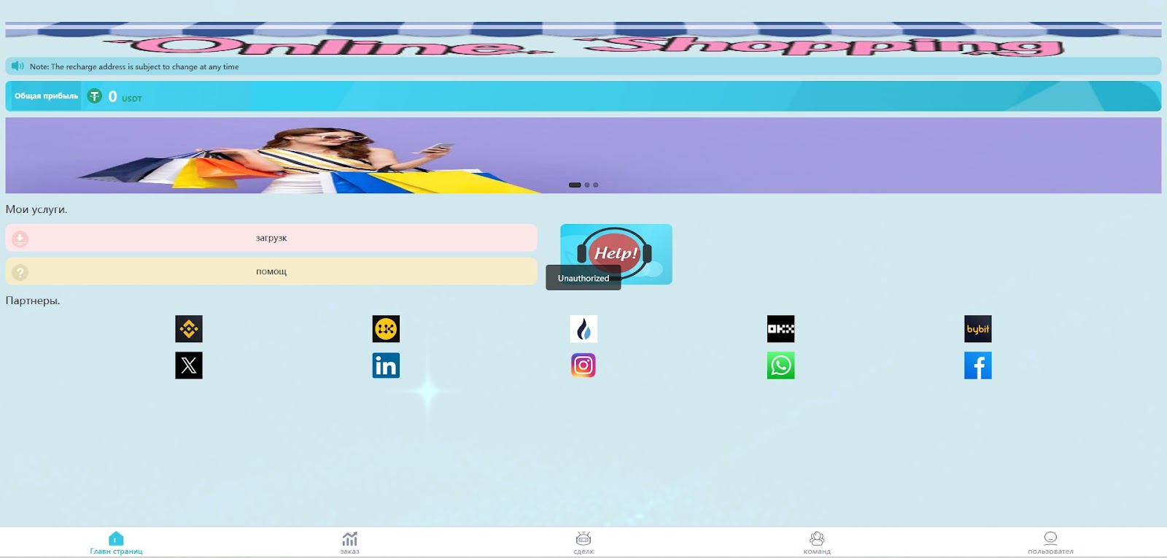The image size is (1167, 558).
Task: Select the second carousel indicator dot
Action: (587, 185)
